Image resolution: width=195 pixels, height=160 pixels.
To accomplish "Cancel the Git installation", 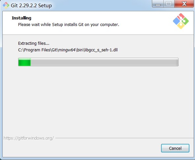I will (175, 148).
